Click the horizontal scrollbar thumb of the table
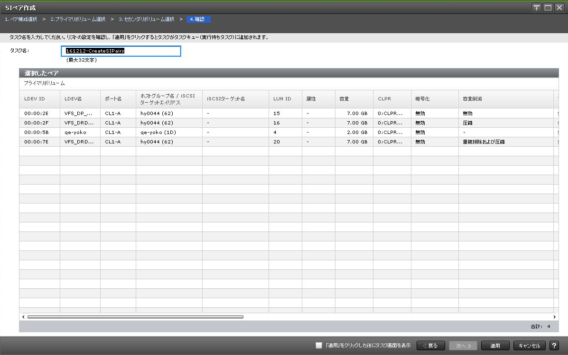The height and width of the screenshot is (355, 568). pos(135,317)
